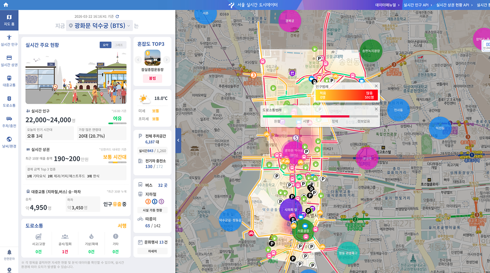Show the next 혼잡도 TOP3 place
The height and width of the screenshot is (273, 490).
(166, 60)
